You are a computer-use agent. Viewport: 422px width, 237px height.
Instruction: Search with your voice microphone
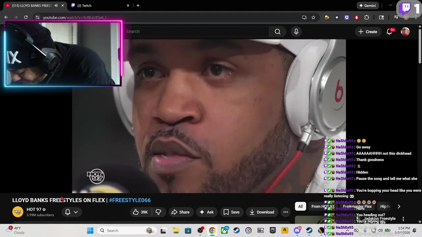pos(296,32)
